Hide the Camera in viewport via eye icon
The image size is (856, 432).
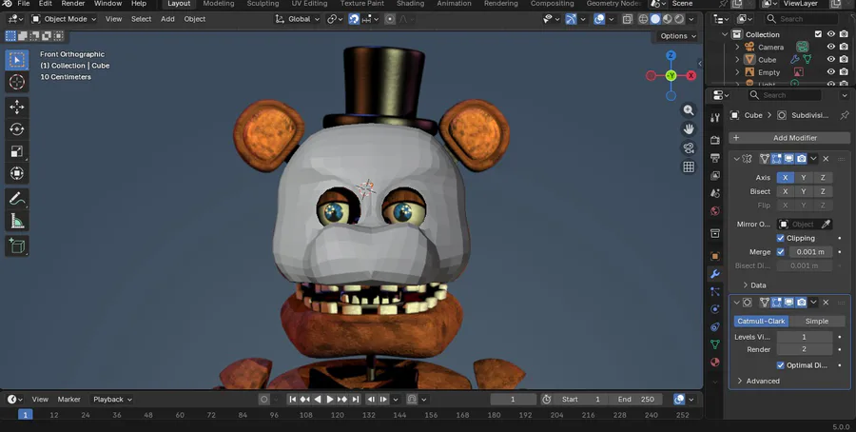[x=830, y=47]
